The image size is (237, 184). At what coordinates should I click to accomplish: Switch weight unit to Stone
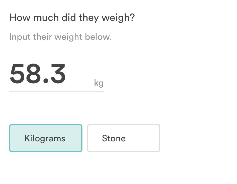click(124, 138)
